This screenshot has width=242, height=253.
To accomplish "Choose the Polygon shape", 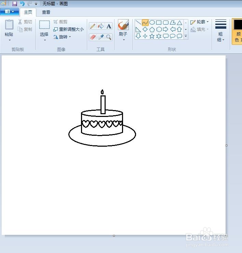I will [x=173, y=23].
